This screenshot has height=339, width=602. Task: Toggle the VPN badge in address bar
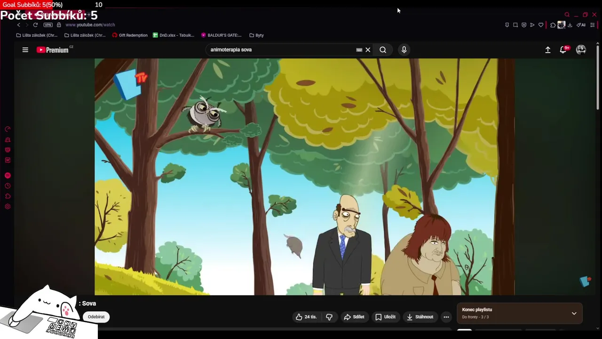pyautogui.click(x=48, y=25)
